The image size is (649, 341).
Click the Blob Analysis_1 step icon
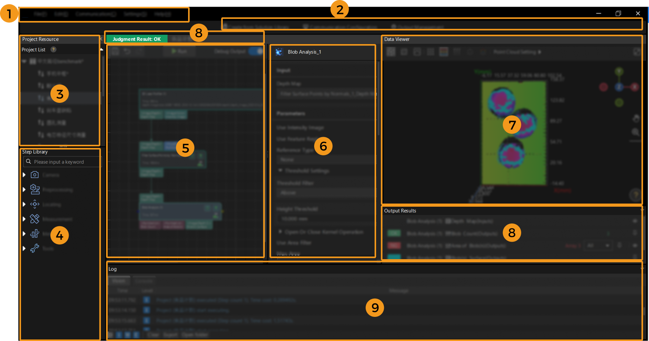[x=279, y=51]
